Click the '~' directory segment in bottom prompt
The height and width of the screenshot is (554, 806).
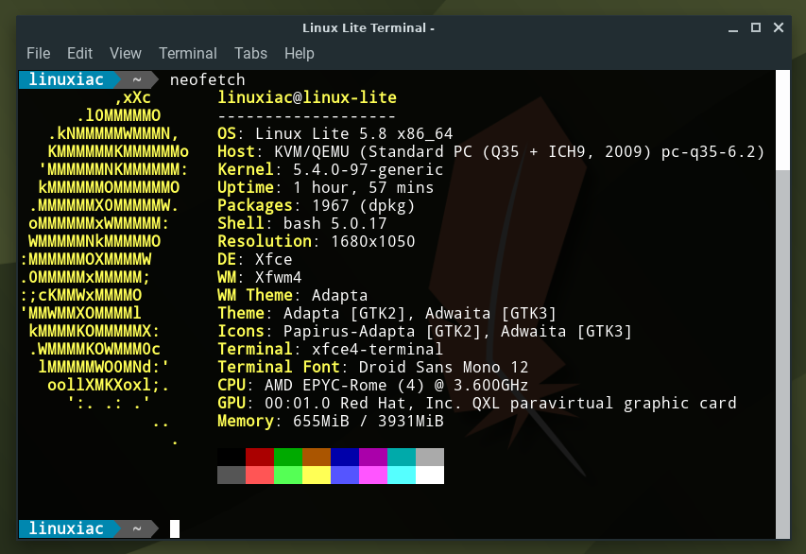137,528
